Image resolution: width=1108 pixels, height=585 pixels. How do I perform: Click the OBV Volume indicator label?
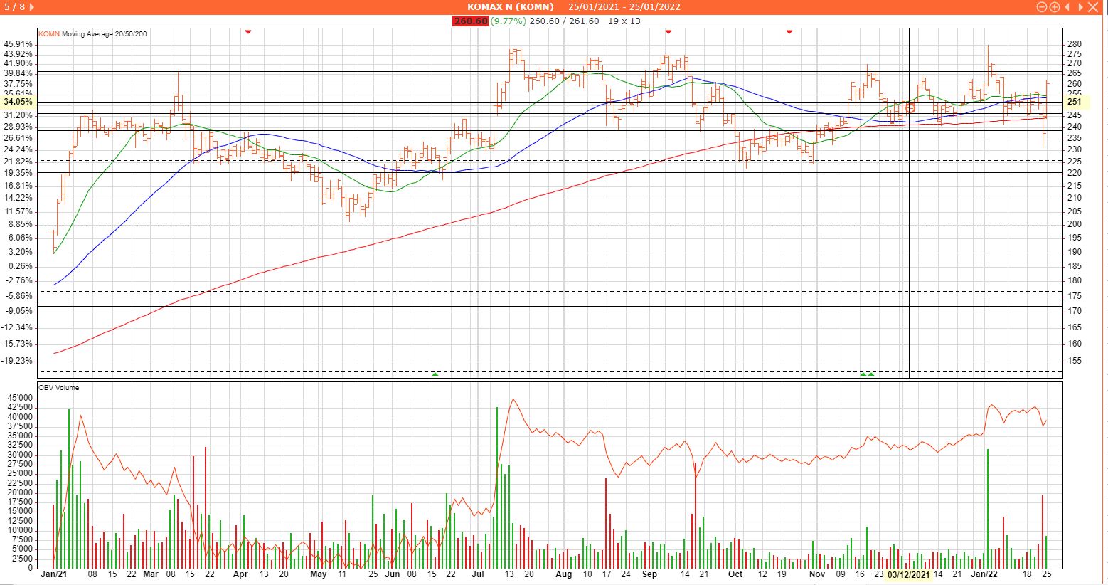[x=58, y=388]
